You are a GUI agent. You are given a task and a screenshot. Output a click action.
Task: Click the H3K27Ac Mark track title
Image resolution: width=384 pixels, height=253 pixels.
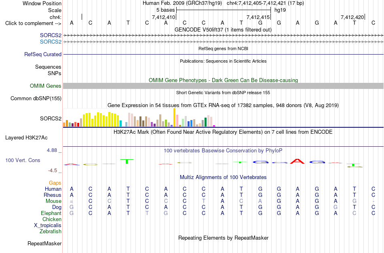coord(223,132)
